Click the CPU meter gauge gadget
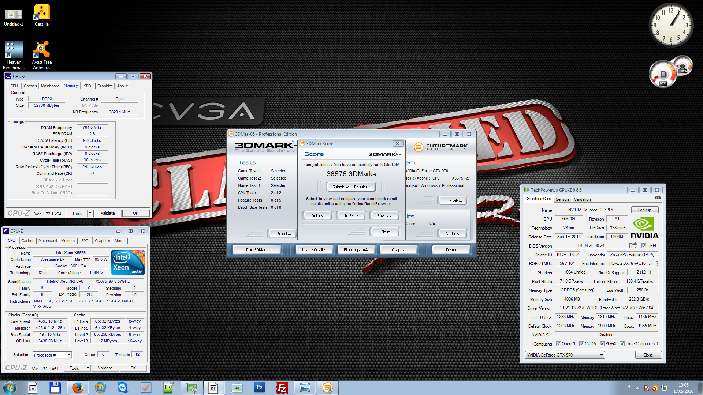Screen dimensions: 703x395 click(x=663, y=74)
